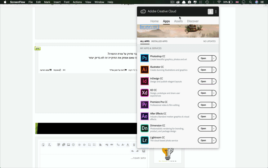Expand the dropdown arrow beside Photoshop CC Open

click(214, 58)
